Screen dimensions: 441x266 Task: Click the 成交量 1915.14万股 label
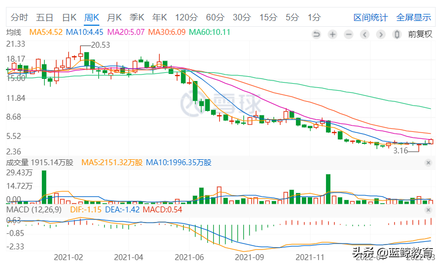click(40, 162)
